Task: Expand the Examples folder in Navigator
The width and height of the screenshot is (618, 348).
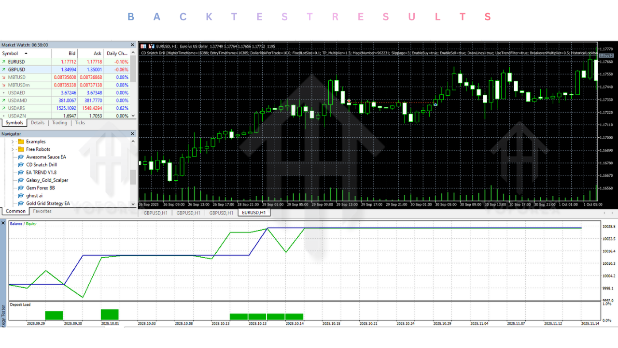Action: (13, 142)
